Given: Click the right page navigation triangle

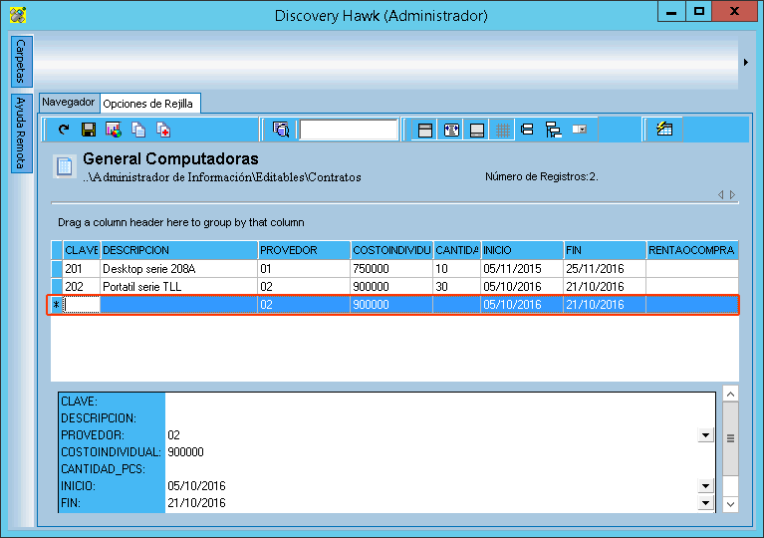Looking at the screenshot, I should (x=732, y=195).
